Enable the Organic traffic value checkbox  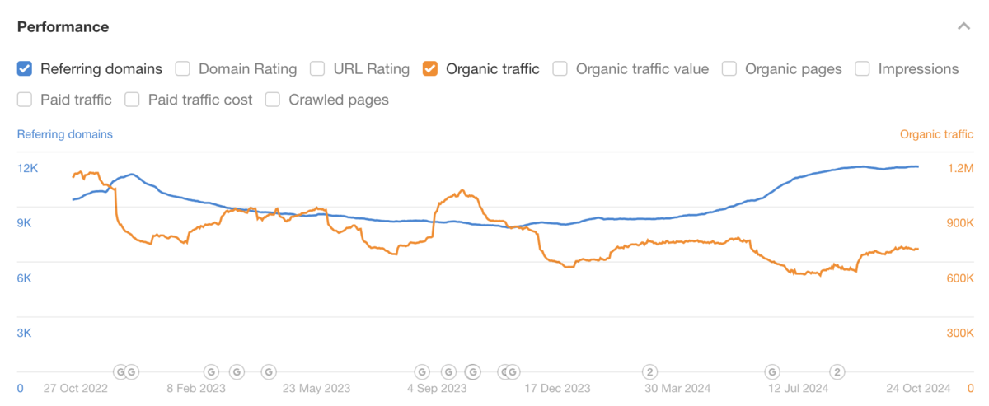(x=560, y=69)
